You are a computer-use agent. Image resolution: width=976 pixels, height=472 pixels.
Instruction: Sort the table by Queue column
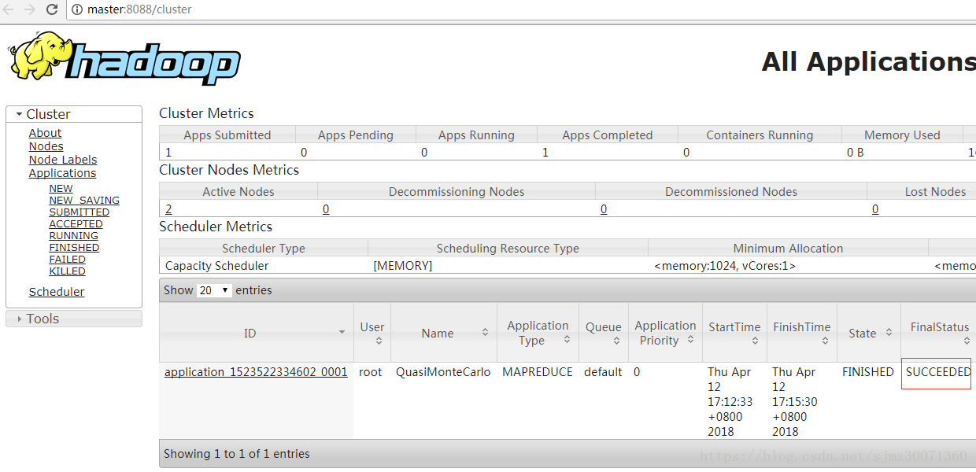(x=604, y=333)
